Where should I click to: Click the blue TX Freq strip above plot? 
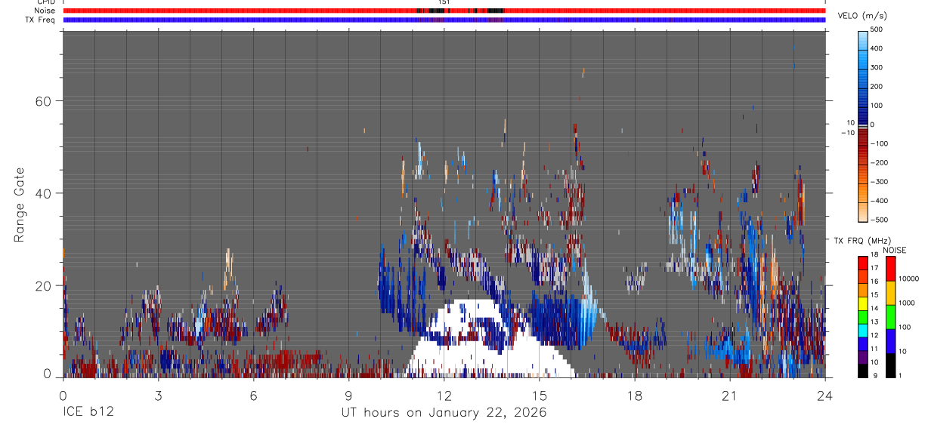click(444, 20)
